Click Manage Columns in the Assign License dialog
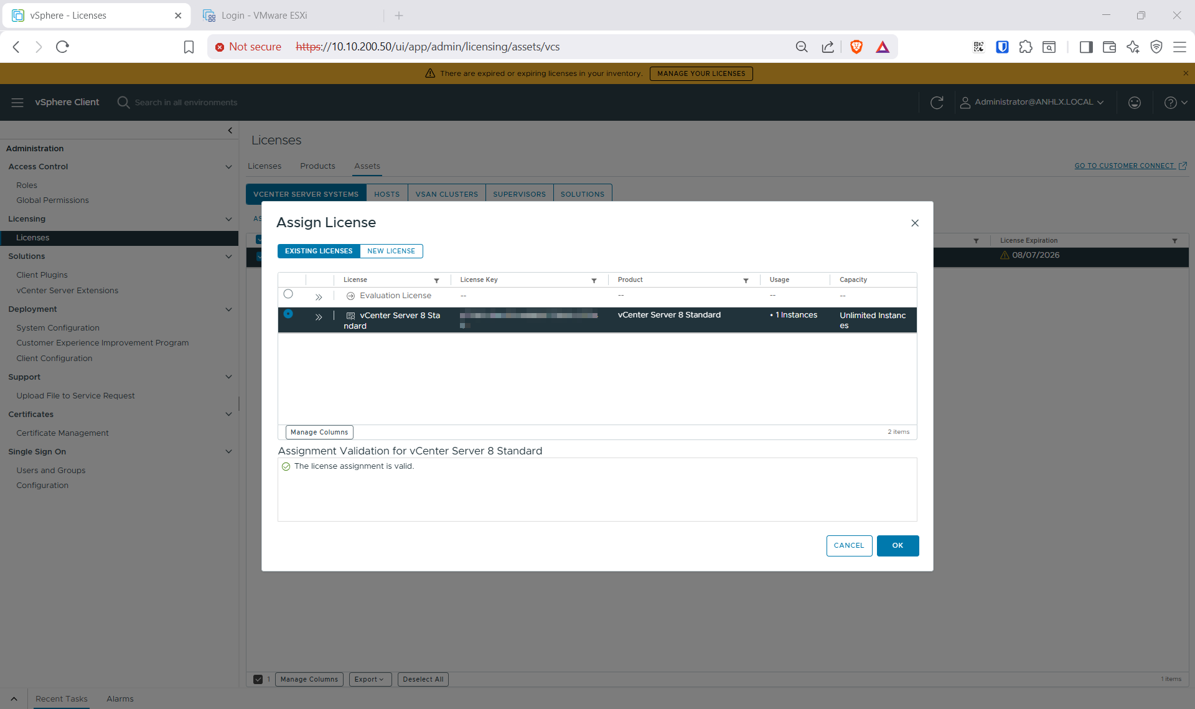Screen dimensions: 1195x709 point(319,432)
